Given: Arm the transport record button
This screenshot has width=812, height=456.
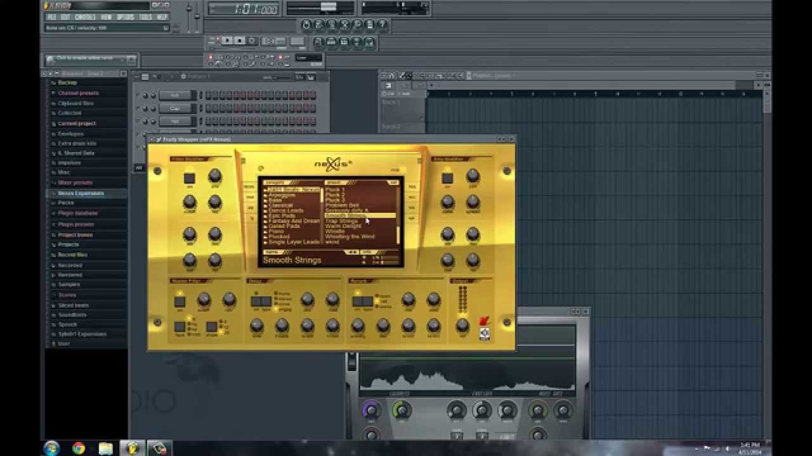Looking at the screenshot, I should [251, 41].
